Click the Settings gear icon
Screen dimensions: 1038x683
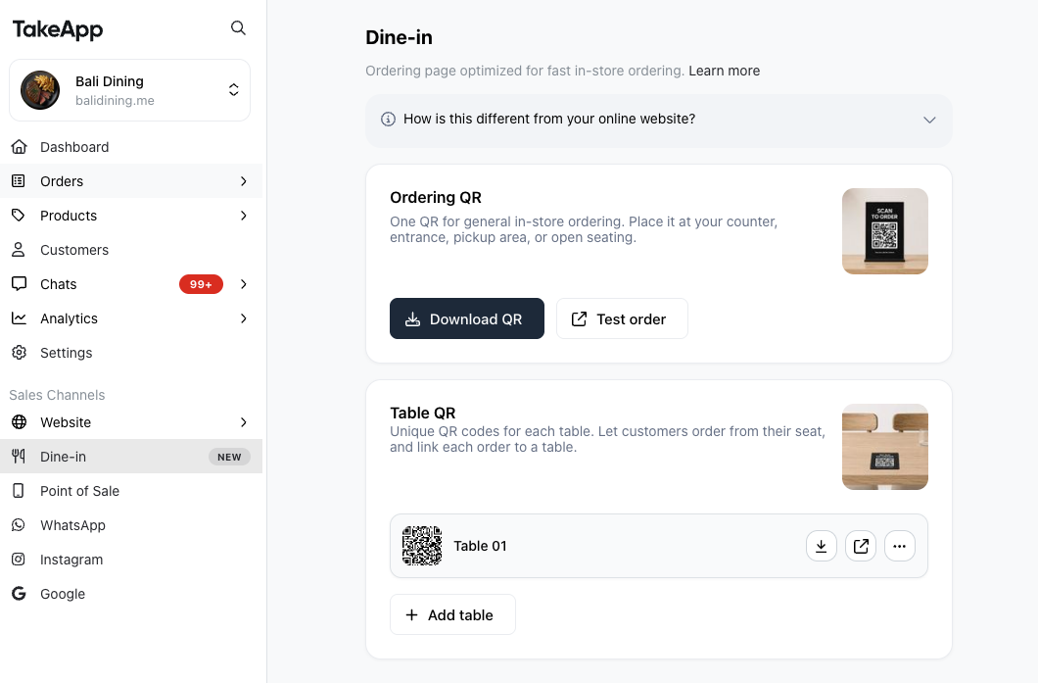(20, 353)
